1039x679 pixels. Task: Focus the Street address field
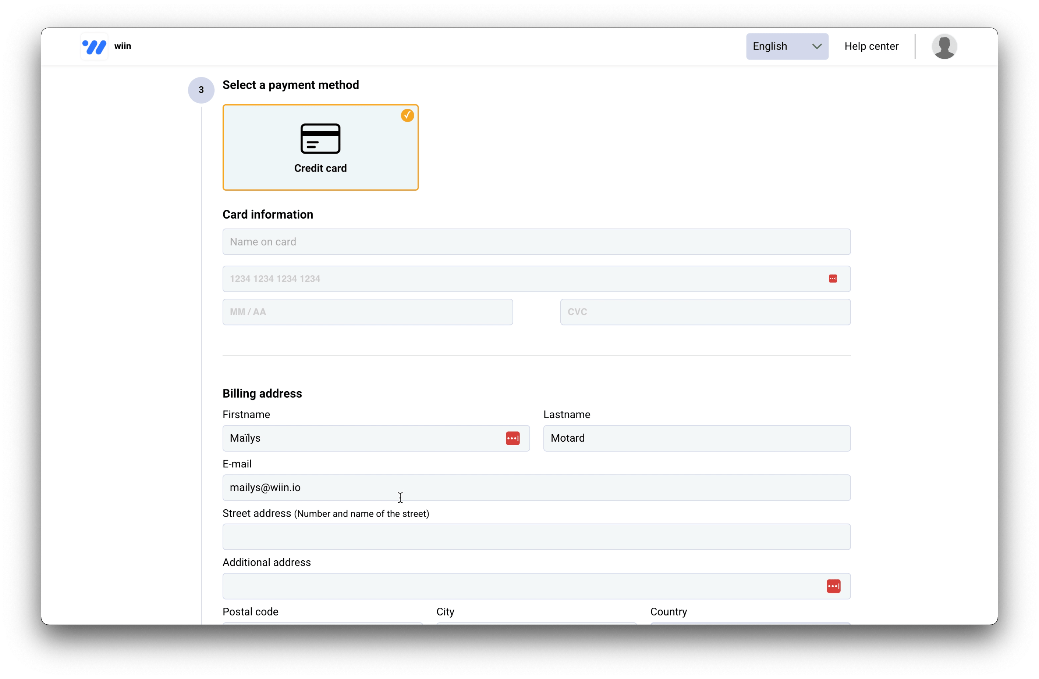click(x=536, y=537)
